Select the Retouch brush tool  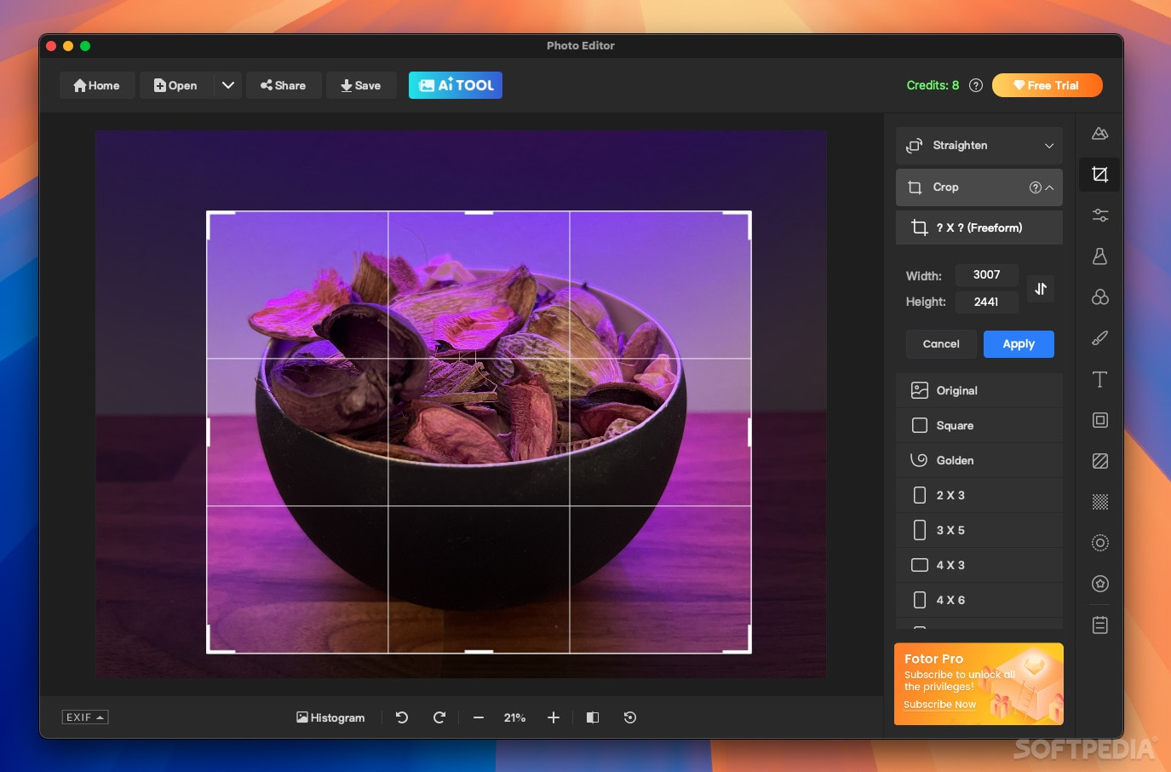coord(1099,338)
